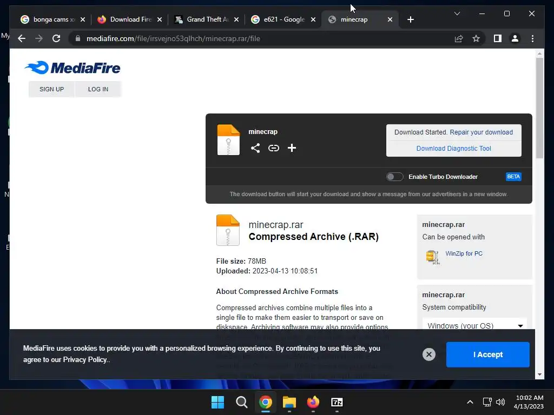The width and height of the screenshot is (554, 415).
Task: Click the plus icon to save minecrap
Action: point(292,148)
